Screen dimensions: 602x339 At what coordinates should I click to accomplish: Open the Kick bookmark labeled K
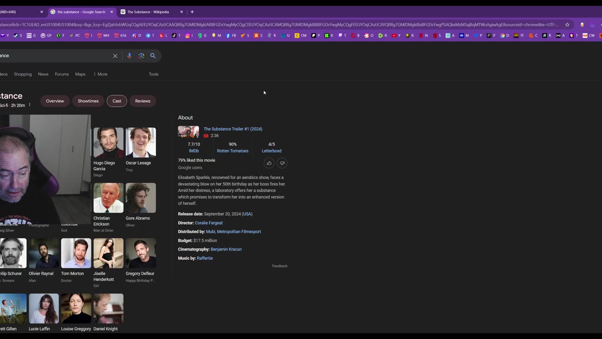coord(329,35)
